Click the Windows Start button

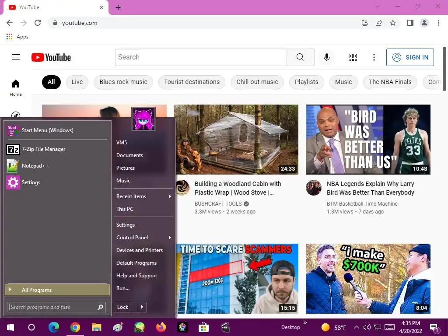[10, 327]
